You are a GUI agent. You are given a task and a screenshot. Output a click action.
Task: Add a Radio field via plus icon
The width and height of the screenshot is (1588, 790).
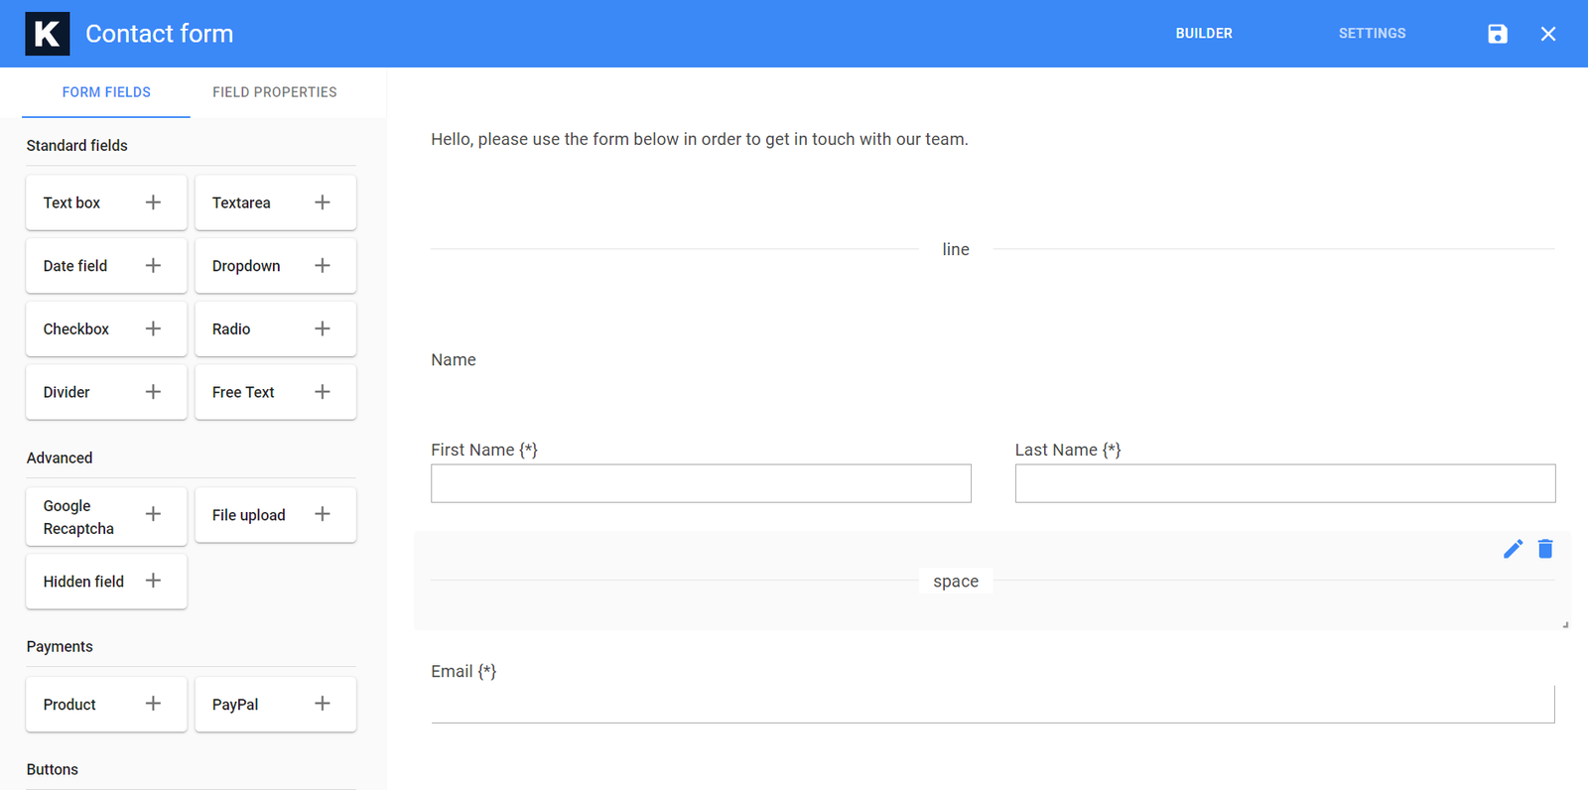coord(323,329)
